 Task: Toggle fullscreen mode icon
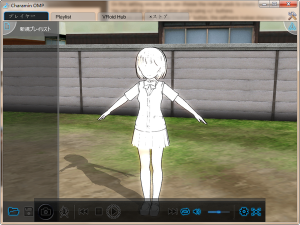pyautogui.click(x=256, y=211)
